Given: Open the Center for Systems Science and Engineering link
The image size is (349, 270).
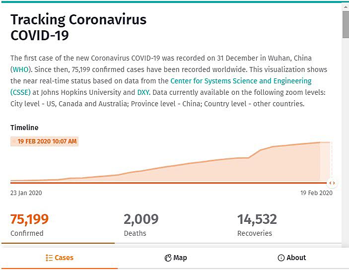Looking at the screenshot, I should (241, 80).
